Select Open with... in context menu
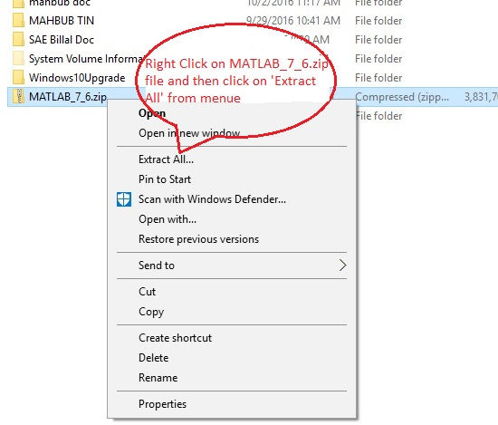The height and width of the screenshot is (425, 498). click(168, 219)
